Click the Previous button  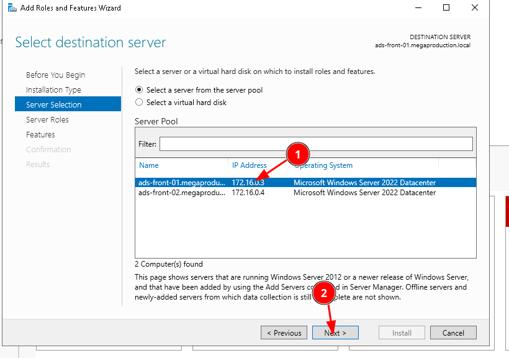[284, 333]
